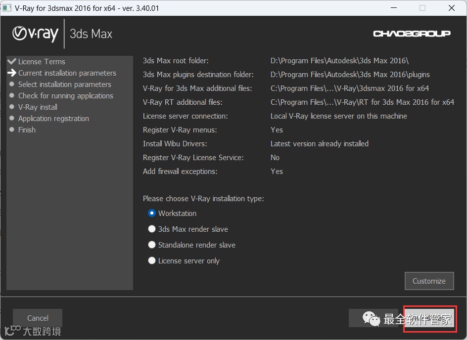Image resolution: width=467 pixels, height=340 pixels.
Task: Click Yes value beside Register V-Ray menus
Action: pos(277,130)
